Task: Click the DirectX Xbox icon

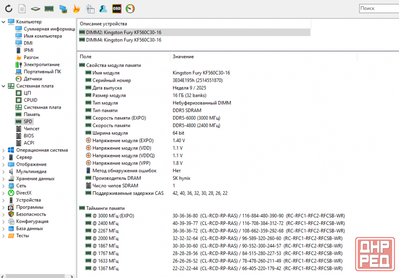Action: 11,193
